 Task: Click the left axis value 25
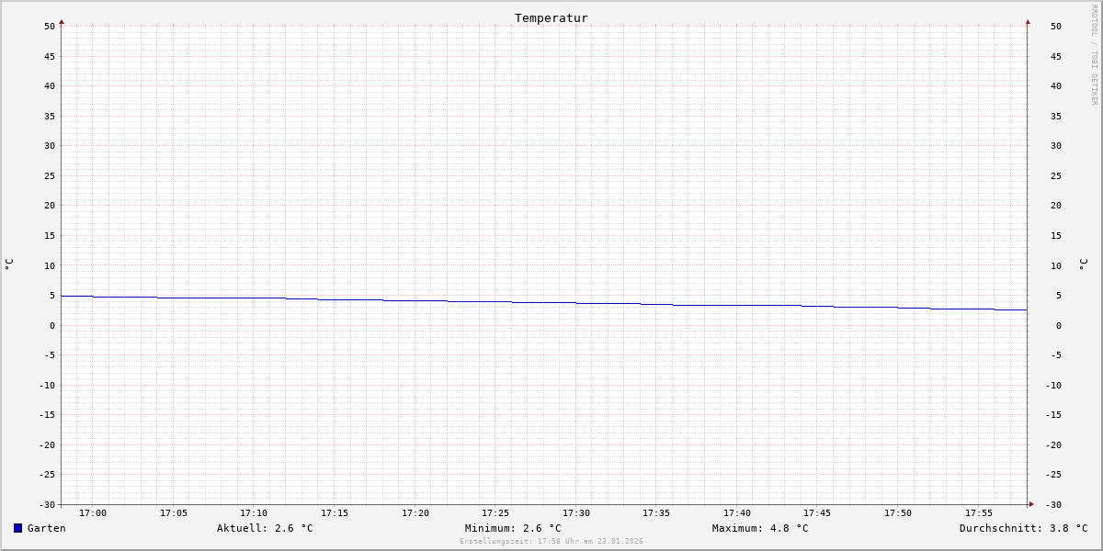50,175
